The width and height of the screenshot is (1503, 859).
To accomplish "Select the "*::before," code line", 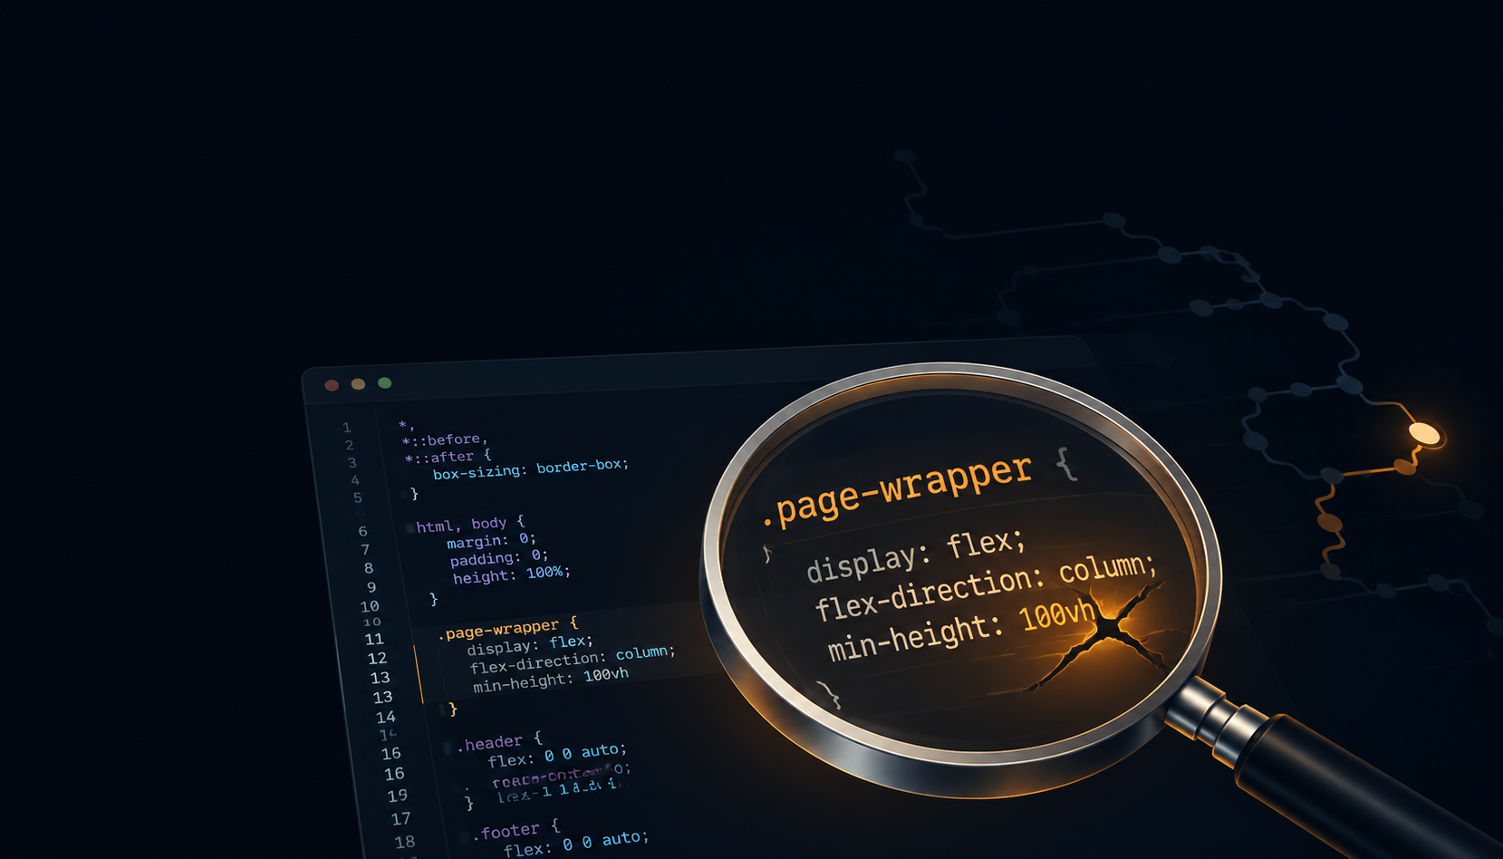I will (445, 439).
